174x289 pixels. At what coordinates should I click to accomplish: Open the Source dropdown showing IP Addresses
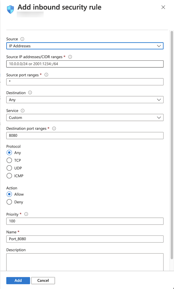coord(85,46)
